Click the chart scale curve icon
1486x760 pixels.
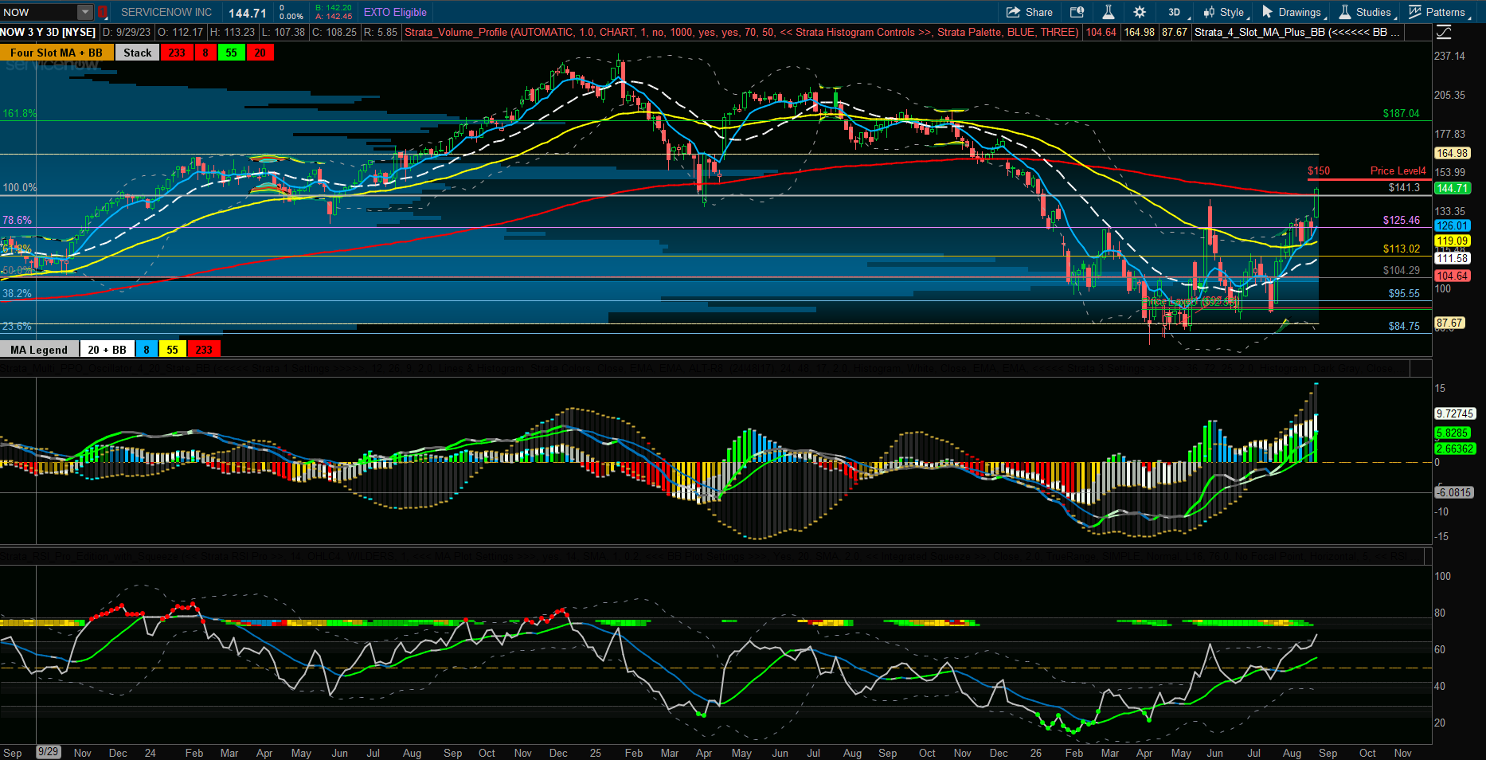pyautogui.click(x=1444, y=33)
